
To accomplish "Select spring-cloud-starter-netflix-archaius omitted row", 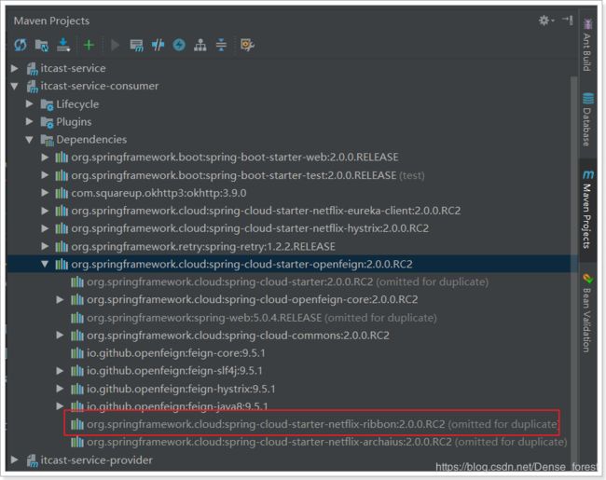I will point(288,442).
